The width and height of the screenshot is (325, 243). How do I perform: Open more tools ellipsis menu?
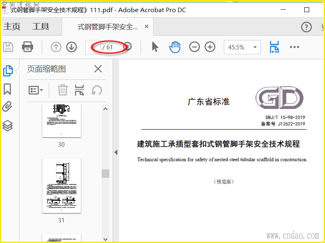click(294, 47)
